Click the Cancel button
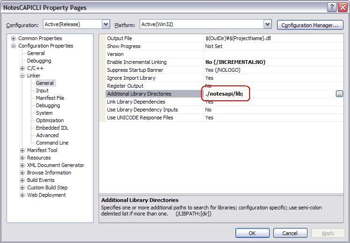 290,233
